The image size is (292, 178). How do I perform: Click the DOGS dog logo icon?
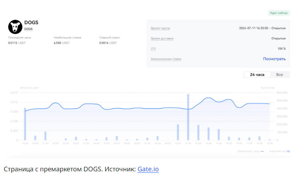click(x=15, y=27)
